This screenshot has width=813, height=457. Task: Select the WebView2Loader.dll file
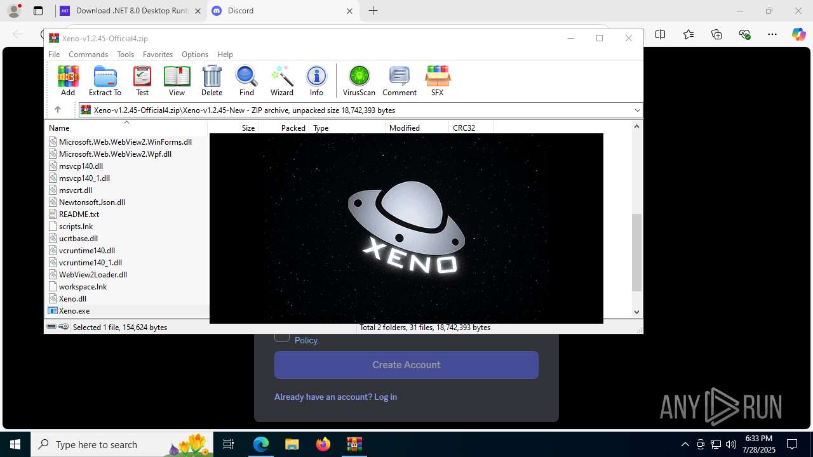pos(93,275)
